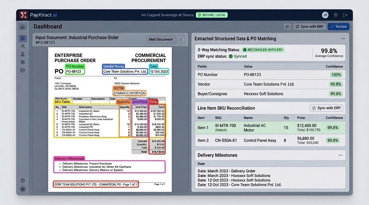Open the history clock icon button
Viewport: 369px width, 205px height.
(287, 26)
